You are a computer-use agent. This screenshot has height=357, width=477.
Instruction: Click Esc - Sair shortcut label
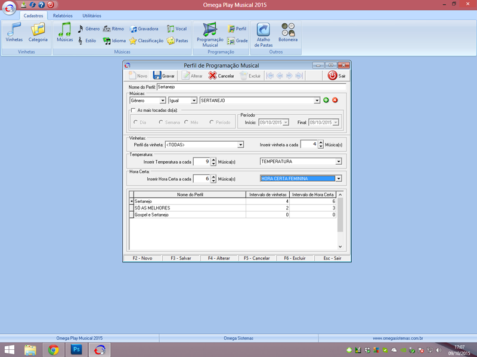coord(332,258)
